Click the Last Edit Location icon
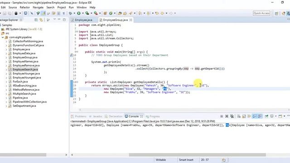 tap(157, 13)
